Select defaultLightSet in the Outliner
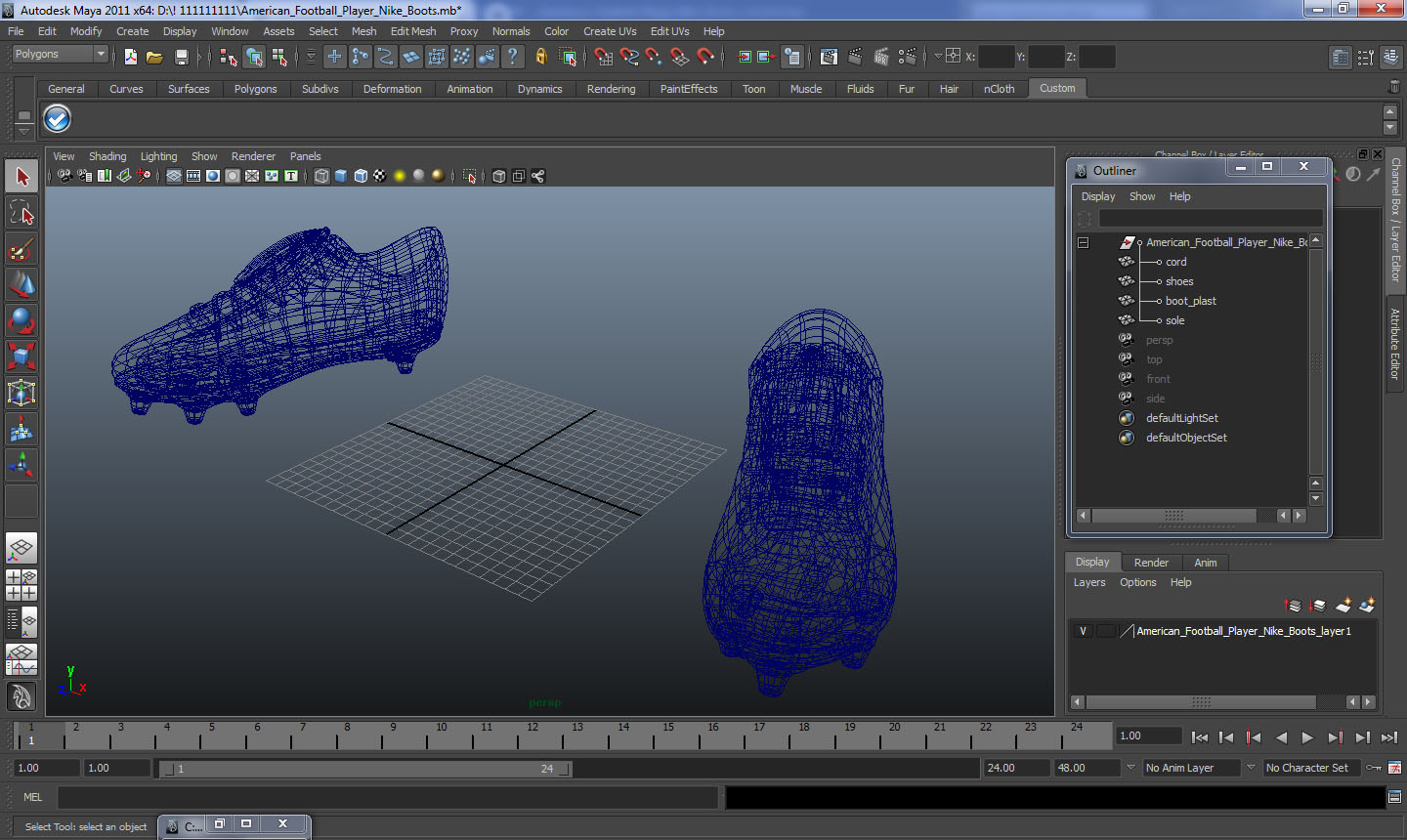This screenshot has height=840, width=1407. pos(1181,418)
